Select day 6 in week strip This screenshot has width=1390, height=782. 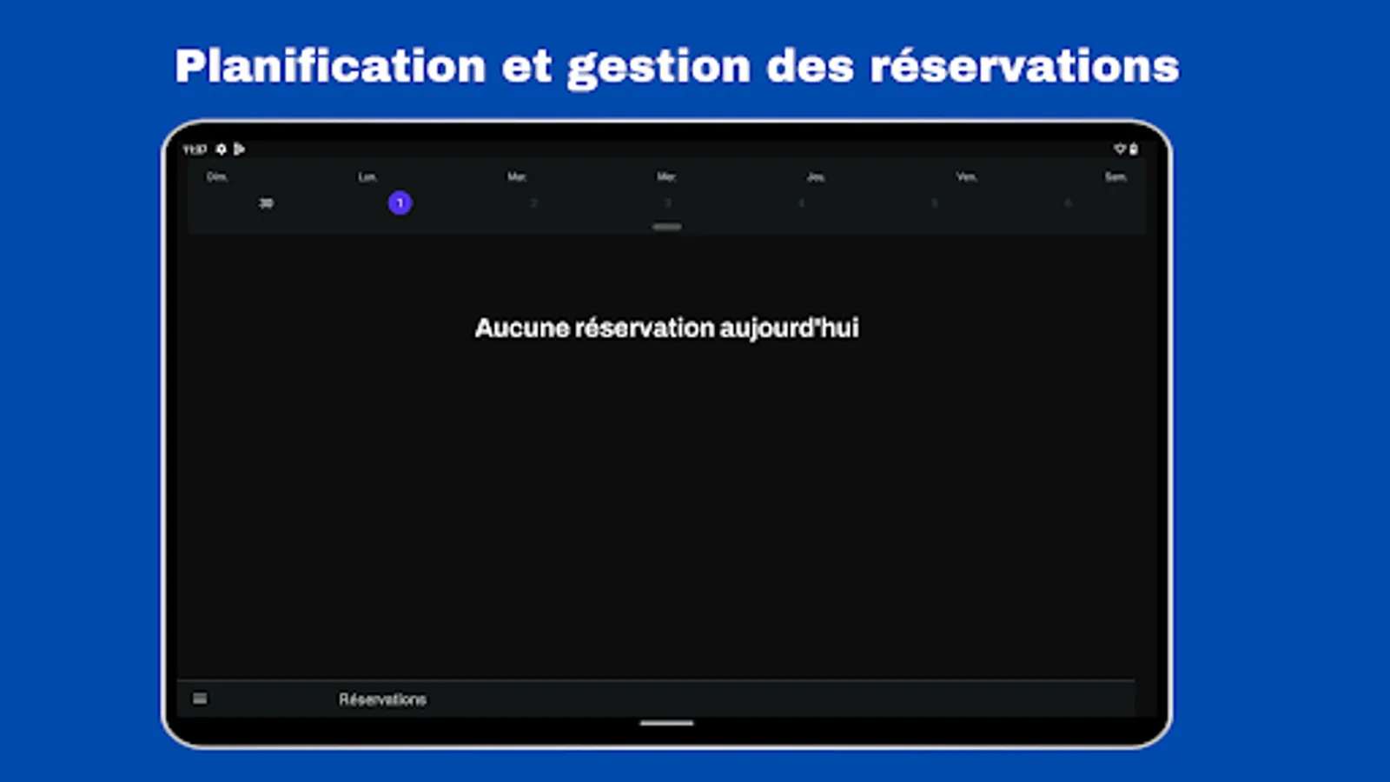(x=1069, y=203)
